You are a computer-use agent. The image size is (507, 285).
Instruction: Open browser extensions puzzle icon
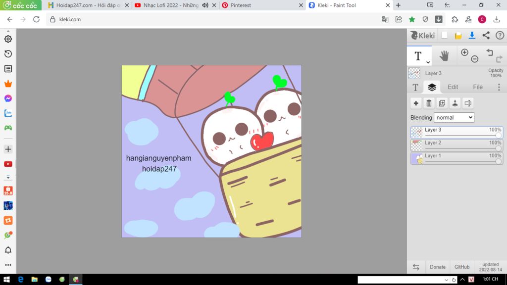click(x=455, y=19)
